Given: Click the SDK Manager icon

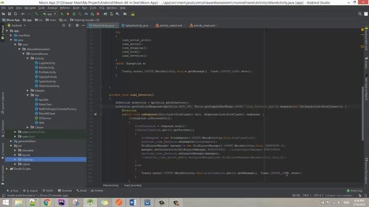Looking at the screenshot, I should click(x=118, y=14).
